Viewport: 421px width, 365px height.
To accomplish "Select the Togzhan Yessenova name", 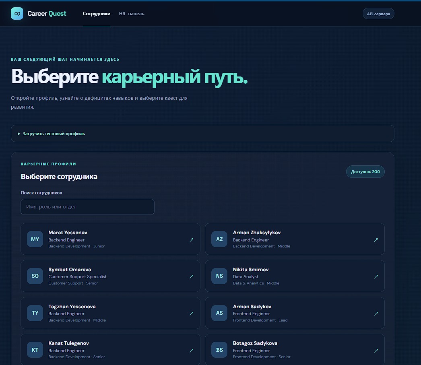I will (x=72, y=307).
